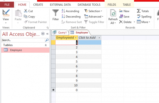Open the EmployeeId column dropdown arrow
This screenshot has width=159, height=103.
(76, 38)
